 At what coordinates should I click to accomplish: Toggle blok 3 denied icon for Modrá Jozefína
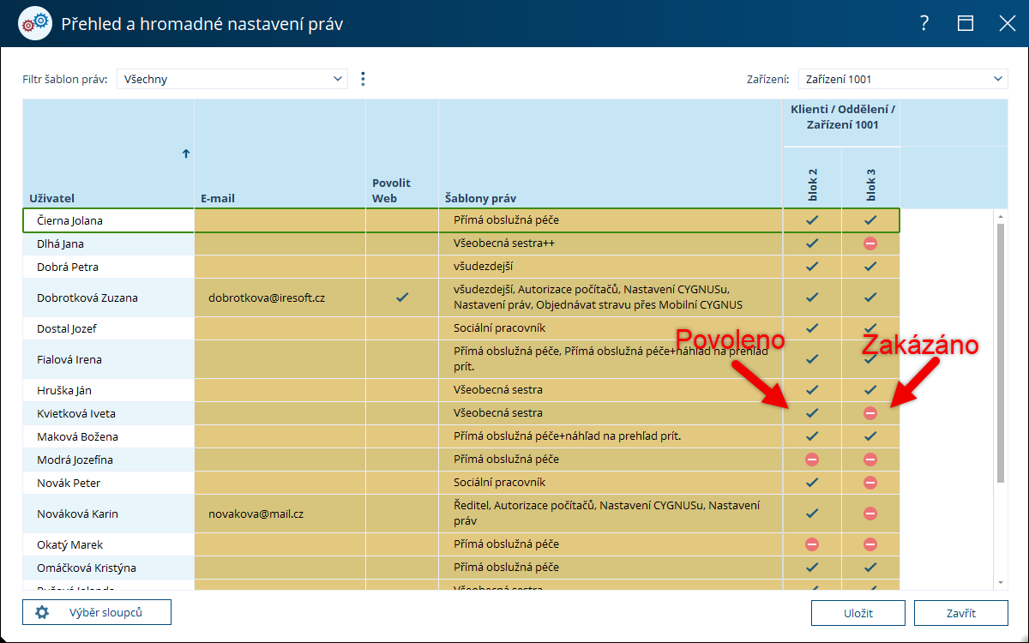[870, 460]
